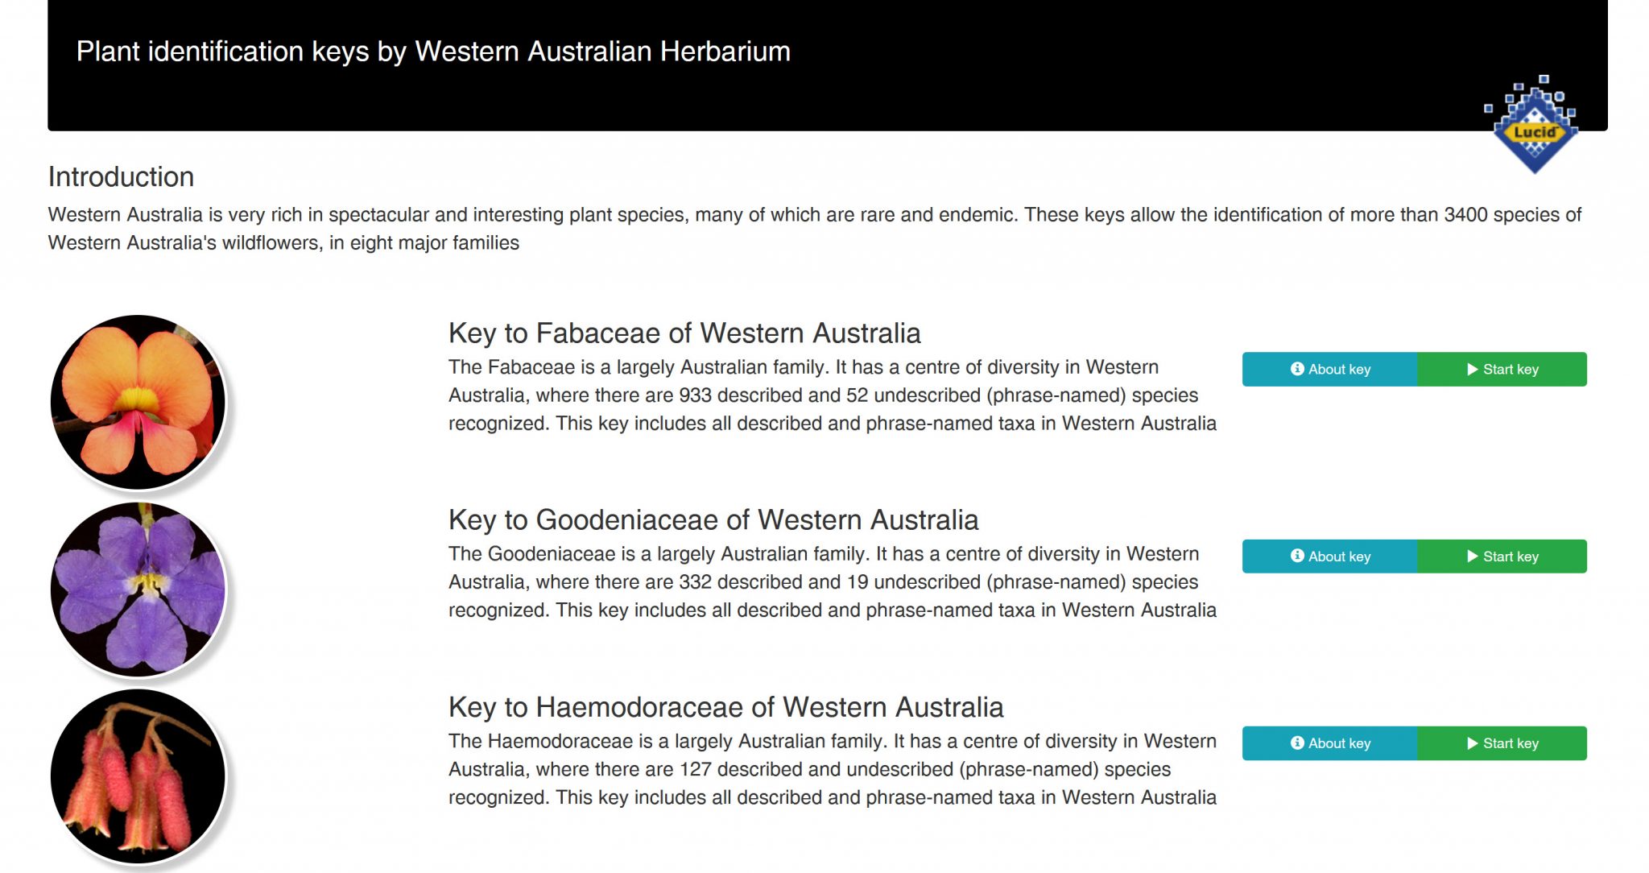Click the play icon on Goodeniaceae Start key
The image size is (1649, 873).
coord(1471,556)
